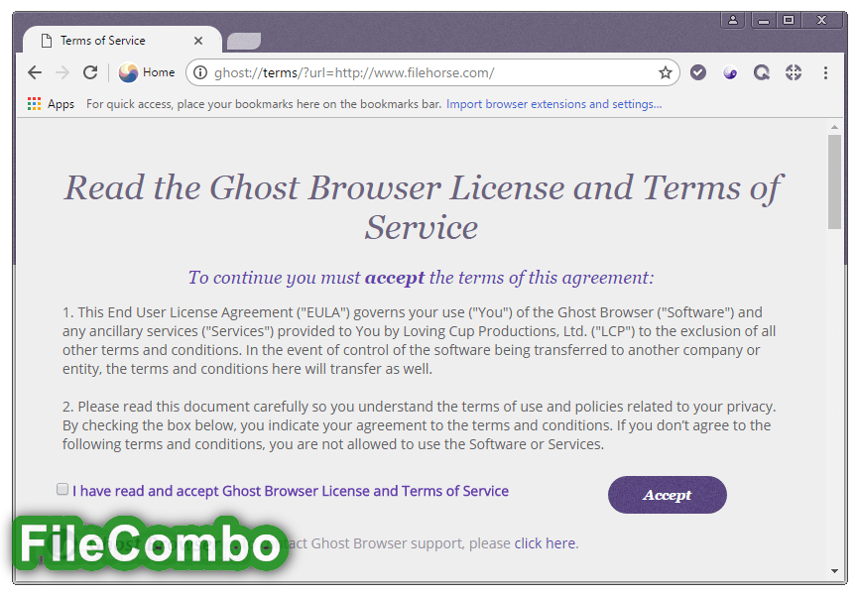This screenshot has width=858, height=595.
Task: Reload the Terms of Service page
Action: 90,72
